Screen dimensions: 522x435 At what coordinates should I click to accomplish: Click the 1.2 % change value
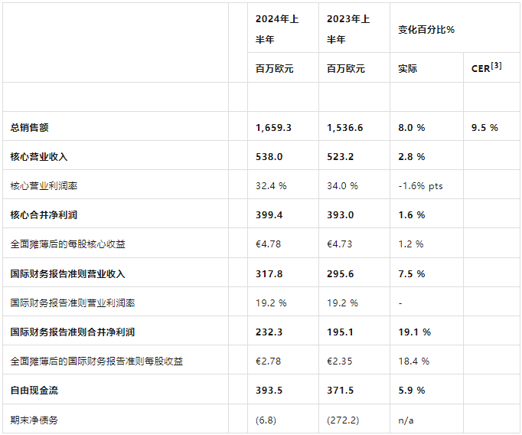click(411, 244)
